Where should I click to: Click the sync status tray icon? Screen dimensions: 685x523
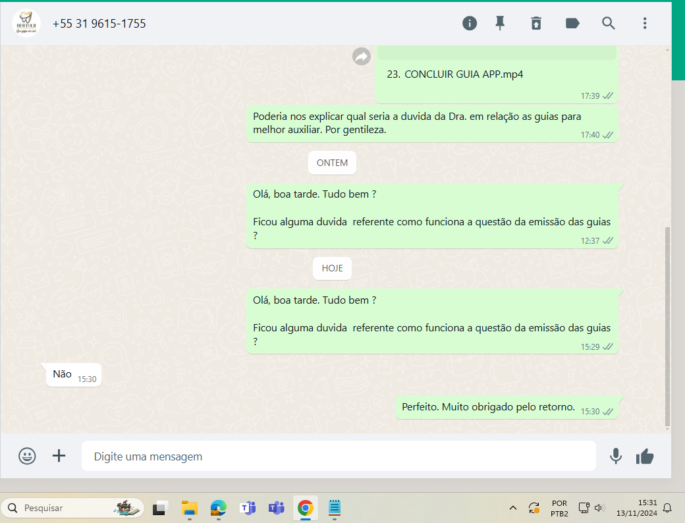(534, 508)
